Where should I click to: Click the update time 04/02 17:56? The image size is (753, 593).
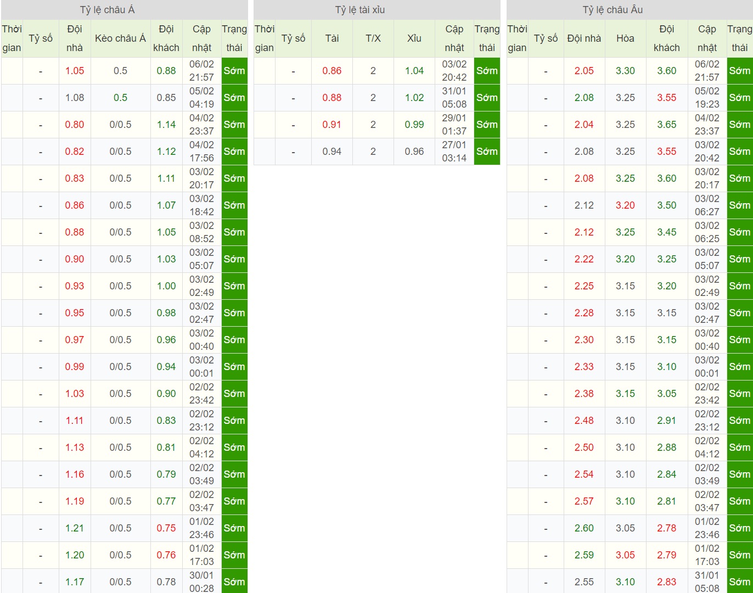pos(201,152)
